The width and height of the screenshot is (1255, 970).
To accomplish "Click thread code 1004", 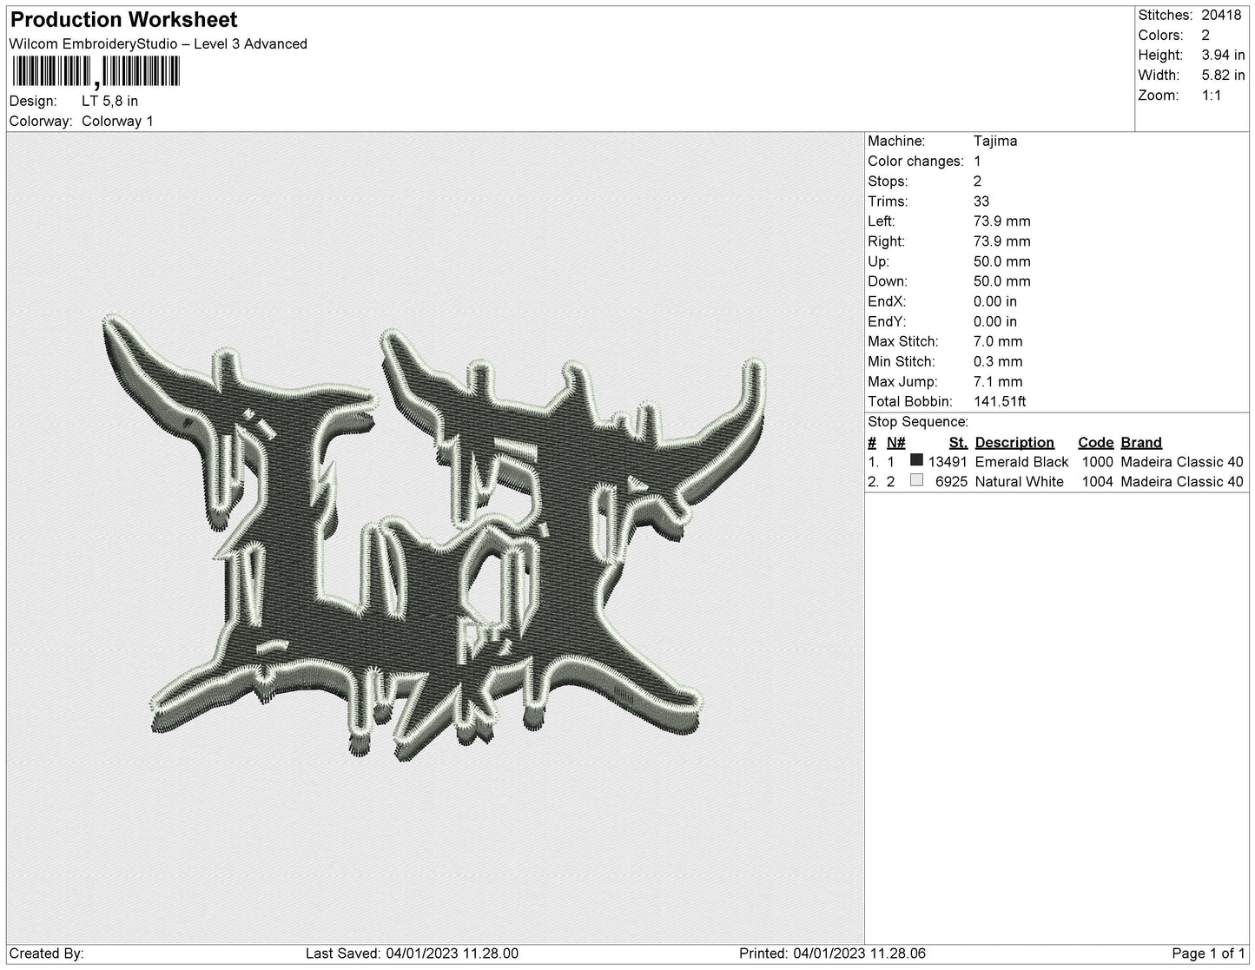I will click(x=1097, y=481).
